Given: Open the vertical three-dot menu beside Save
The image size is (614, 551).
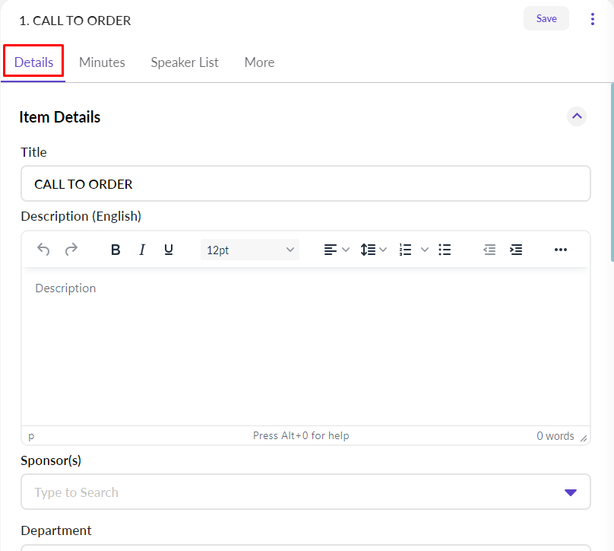Looking at the screenshot, I should pos(593,19).
